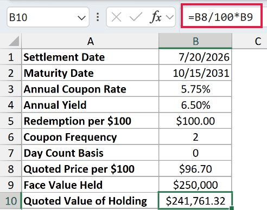This screenshot has height=210, width=267.
Task: Click the fill handle of cell B10
Action: pyautogui.click(x=232, y=208)
